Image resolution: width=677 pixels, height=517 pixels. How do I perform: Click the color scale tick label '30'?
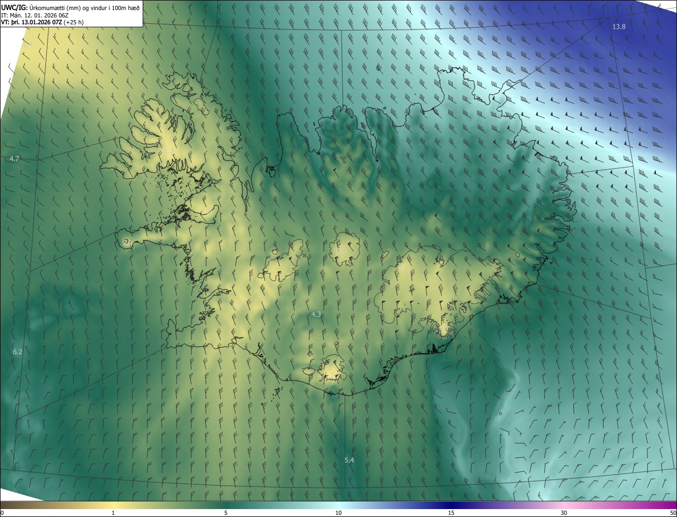coord(564,513)
